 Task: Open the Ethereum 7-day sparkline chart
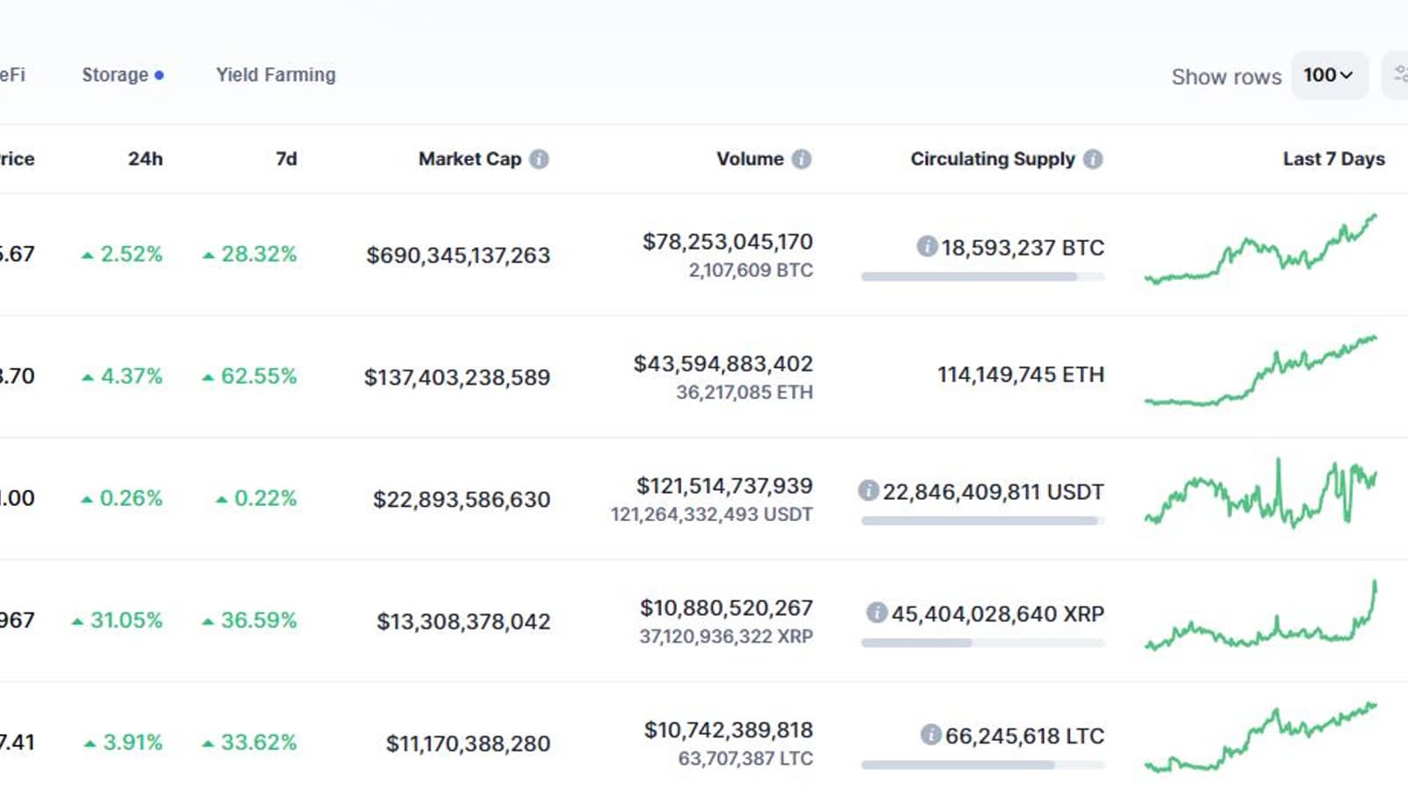[1260, 371]
